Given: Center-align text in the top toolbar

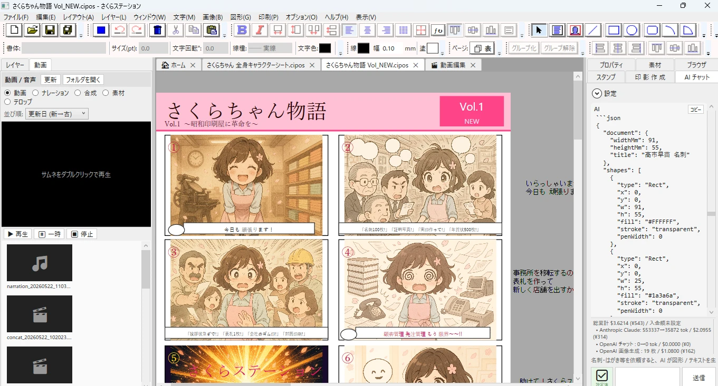Looking at the screenshot, I should [368, 30].
